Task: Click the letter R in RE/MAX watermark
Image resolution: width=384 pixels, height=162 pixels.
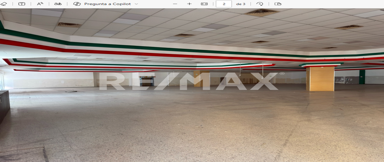Action: pos(110,81)
